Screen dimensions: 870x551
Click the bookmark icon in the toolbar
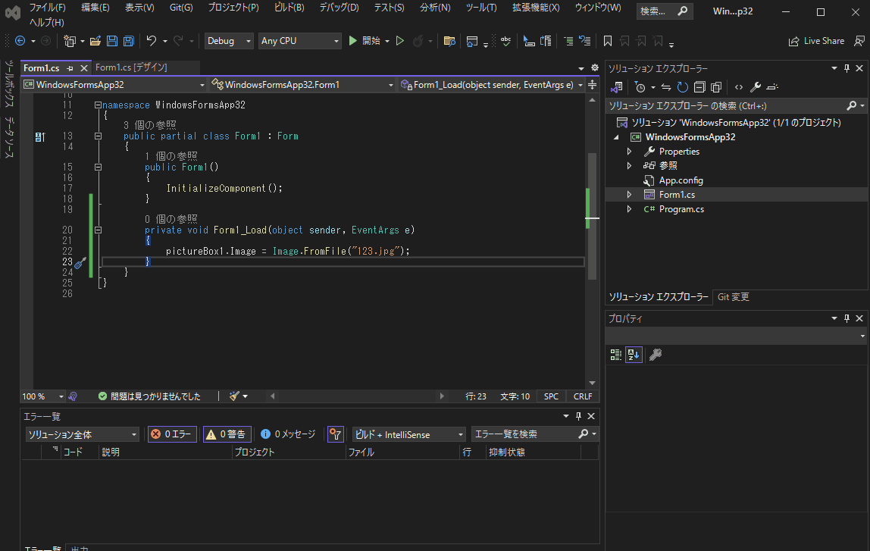click(x=608, y=41)
